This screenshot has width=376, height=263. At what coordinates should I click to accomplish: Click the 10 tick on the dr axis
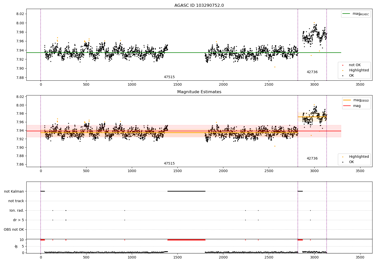(x=22, y=240)
